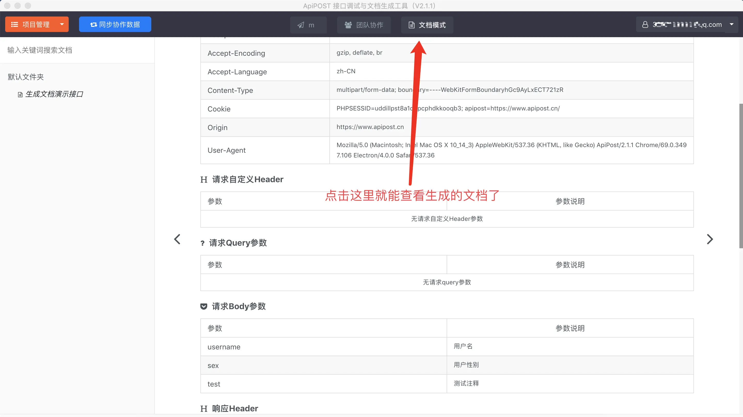Screen dimensions: 743x417
Task: Open the 团队协作 tab
Action: [x=364, y=25]
